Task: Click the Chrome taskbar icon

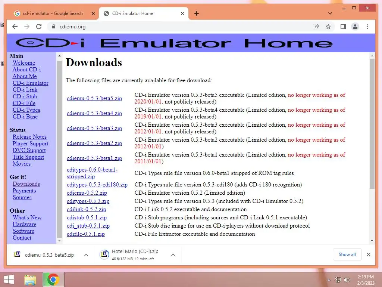Action: (x=53, y=280)
